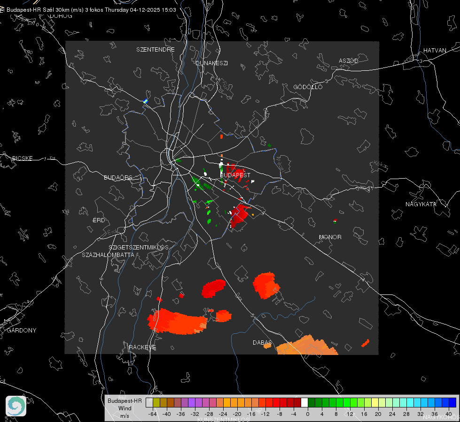Select the HATVAN label
The width and height of the screenshot is (460, 422).
435,50
